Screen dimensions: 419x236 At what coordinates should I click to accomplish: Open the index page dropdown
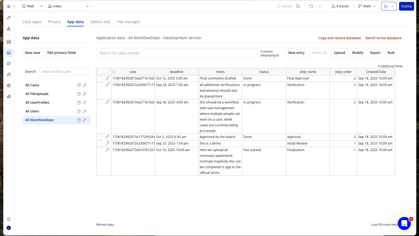click(68, 6)
